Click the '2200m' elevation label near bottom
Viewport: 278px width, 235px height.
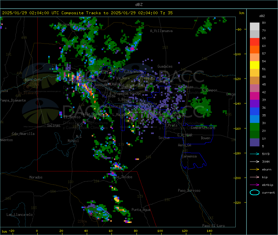pyautogui.click(x=82, y=221)
